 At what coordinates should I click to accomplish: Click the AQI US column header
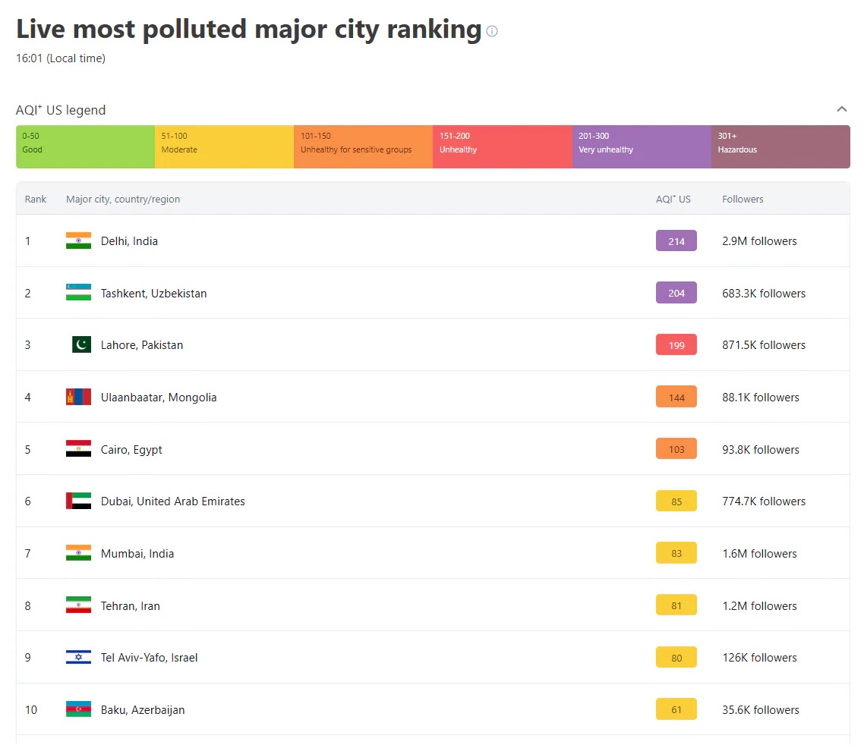[x=673, y=200]
